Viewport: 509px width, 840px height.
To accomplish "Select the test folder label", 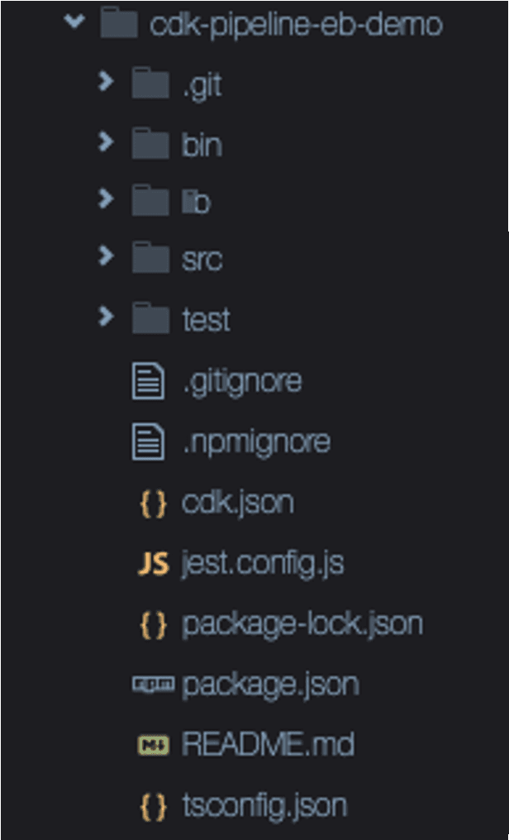I will coord(206,320).
